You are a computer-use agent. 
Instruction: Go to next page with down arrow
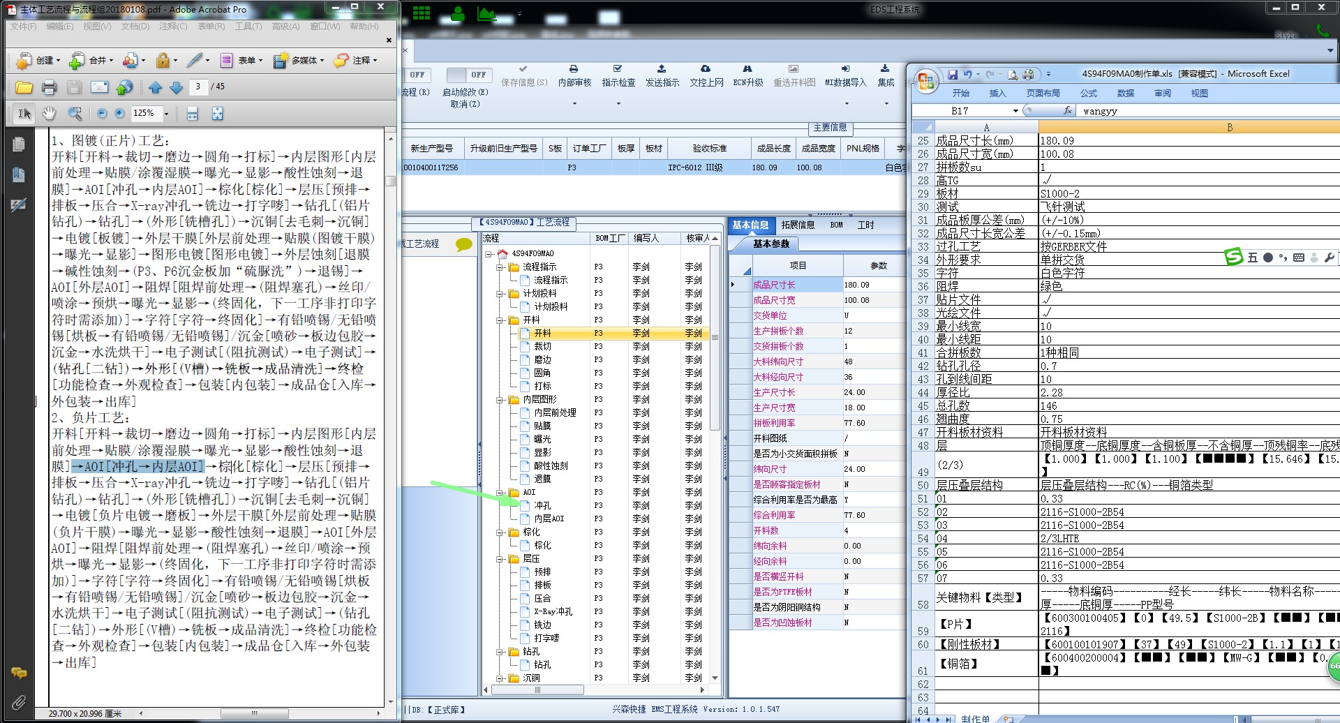(177, 87)
